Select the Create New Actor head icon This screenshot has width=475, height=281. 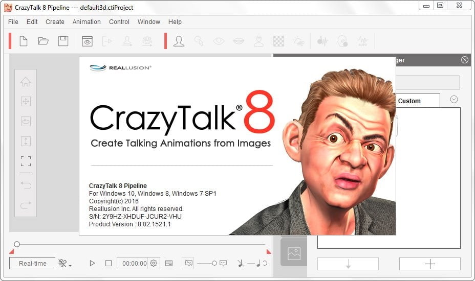179,41
